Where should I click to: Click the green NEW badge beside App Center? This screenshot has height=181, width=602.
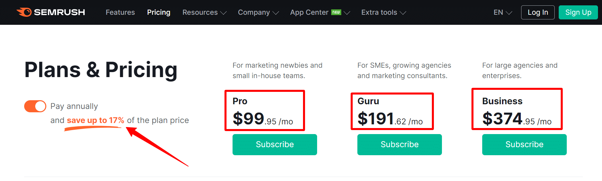pyautogui.click(x=336, y=12)
